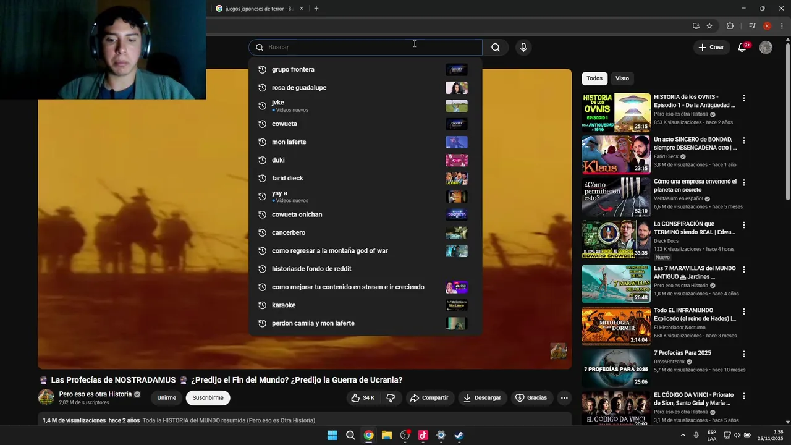Screen dimensions: 791x445
Task: Choose suggestion farid dieck
Action: click(x=365, y=178)
